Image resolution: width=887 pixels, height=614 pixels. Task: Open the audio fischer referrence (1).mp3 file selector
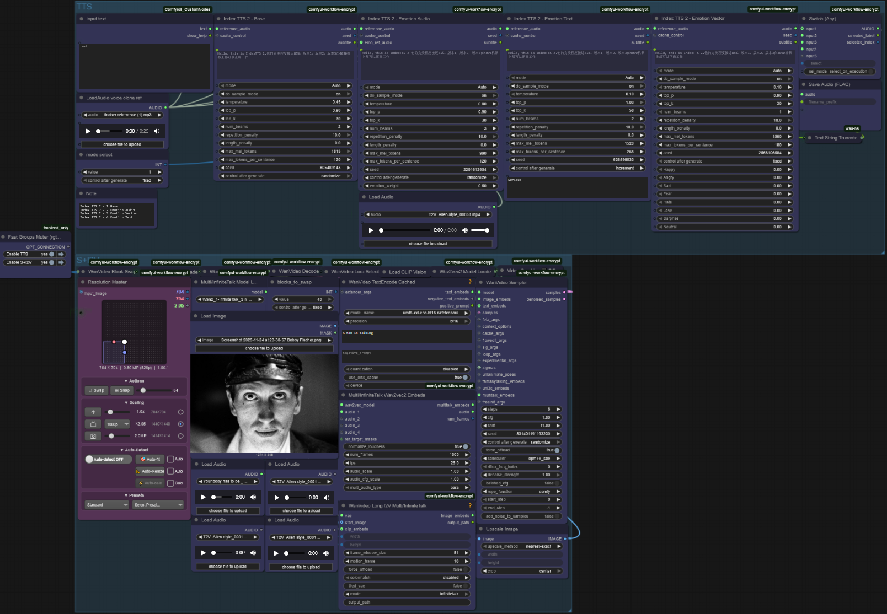(122, 115)
